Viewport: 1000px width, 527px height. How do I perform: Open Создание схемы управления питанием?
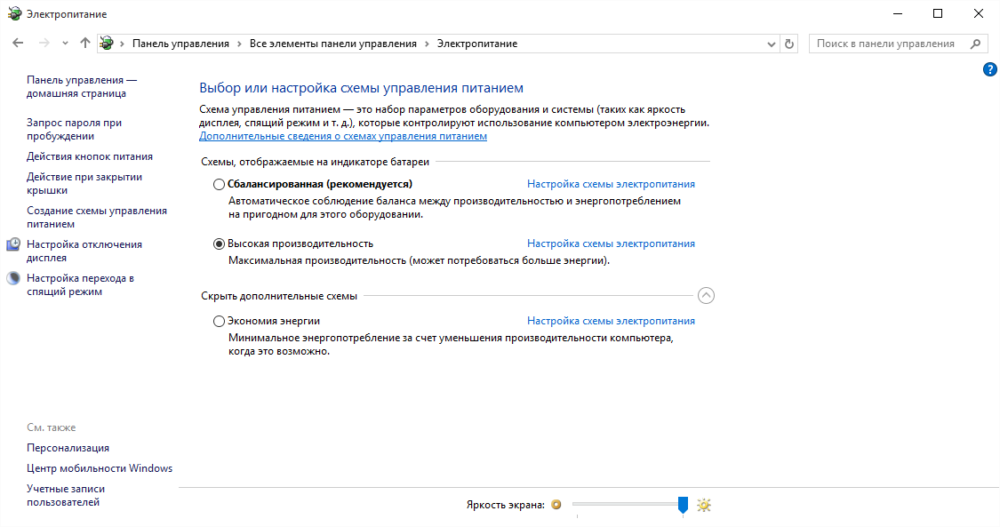96,218
